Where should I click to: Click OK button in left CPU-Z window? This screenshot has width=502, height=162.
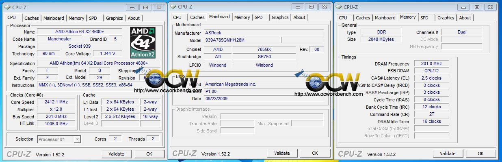point(149,154)
